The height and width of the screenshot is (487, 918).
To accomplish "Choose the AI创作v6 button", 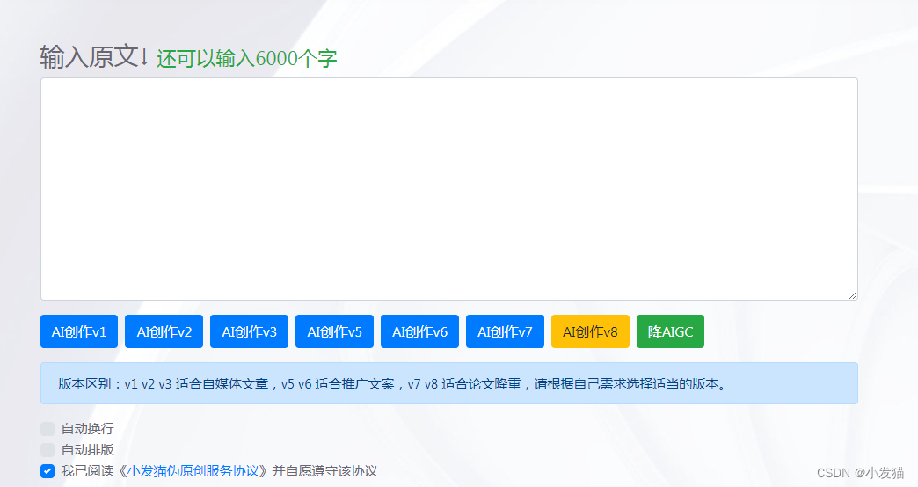I will click(419, 331).
